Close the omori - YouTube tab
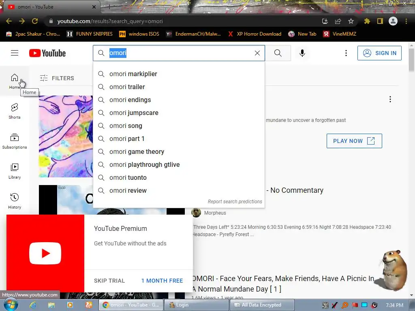 [x=94, y=7]
